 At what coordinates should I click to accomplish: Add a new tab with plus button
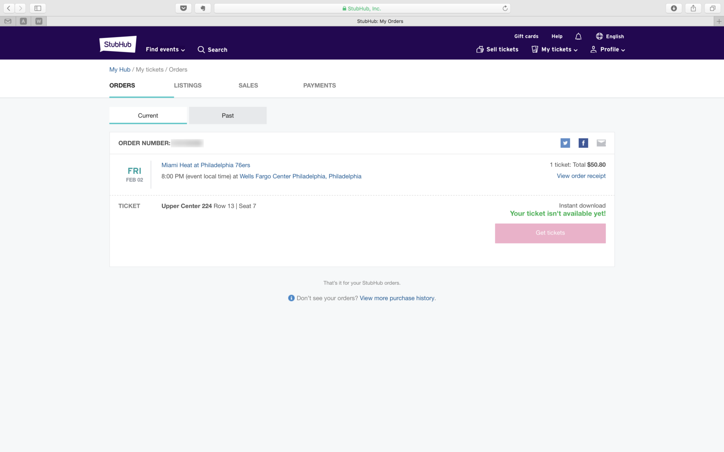[719, 21]
